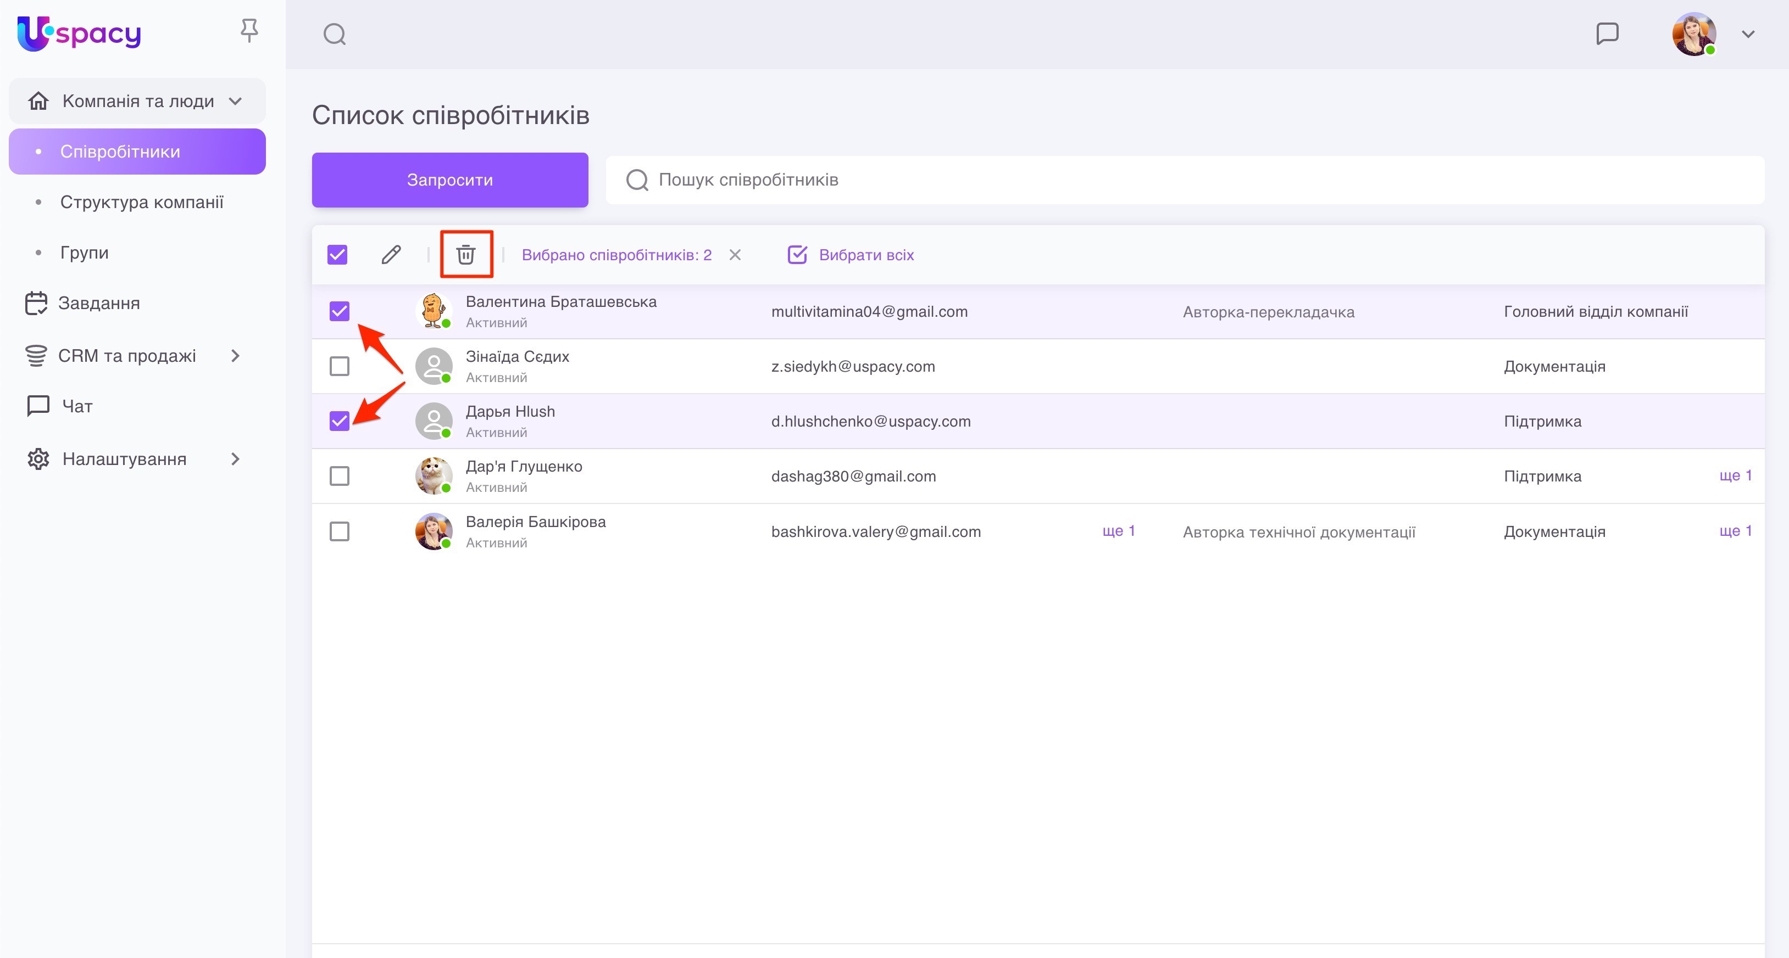This screenshot has height=958, width=1789.
Task: Open Завдання section in sidebar
Action: point(98,303)
